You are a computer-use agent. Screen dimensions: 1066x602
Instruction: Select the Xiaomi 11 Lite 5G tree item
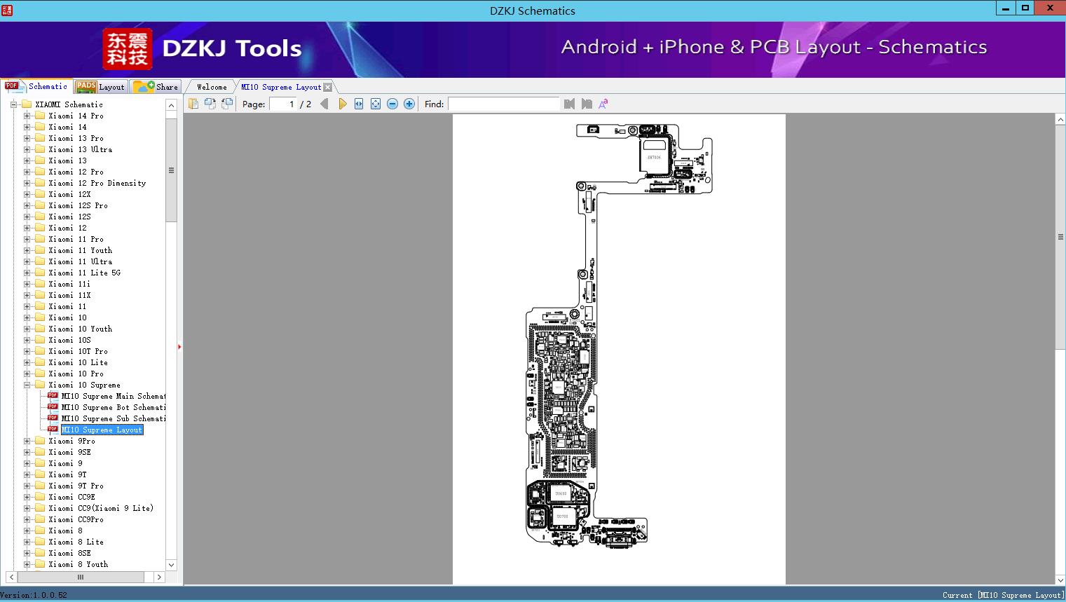[84, 273]
